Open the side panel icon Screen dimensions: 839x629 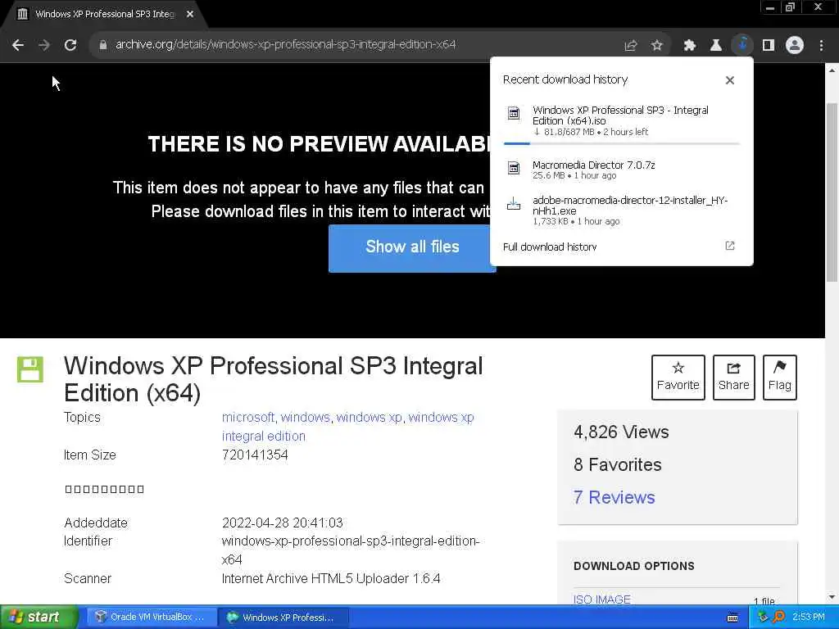pyautogui.click(x=769, y=46)
